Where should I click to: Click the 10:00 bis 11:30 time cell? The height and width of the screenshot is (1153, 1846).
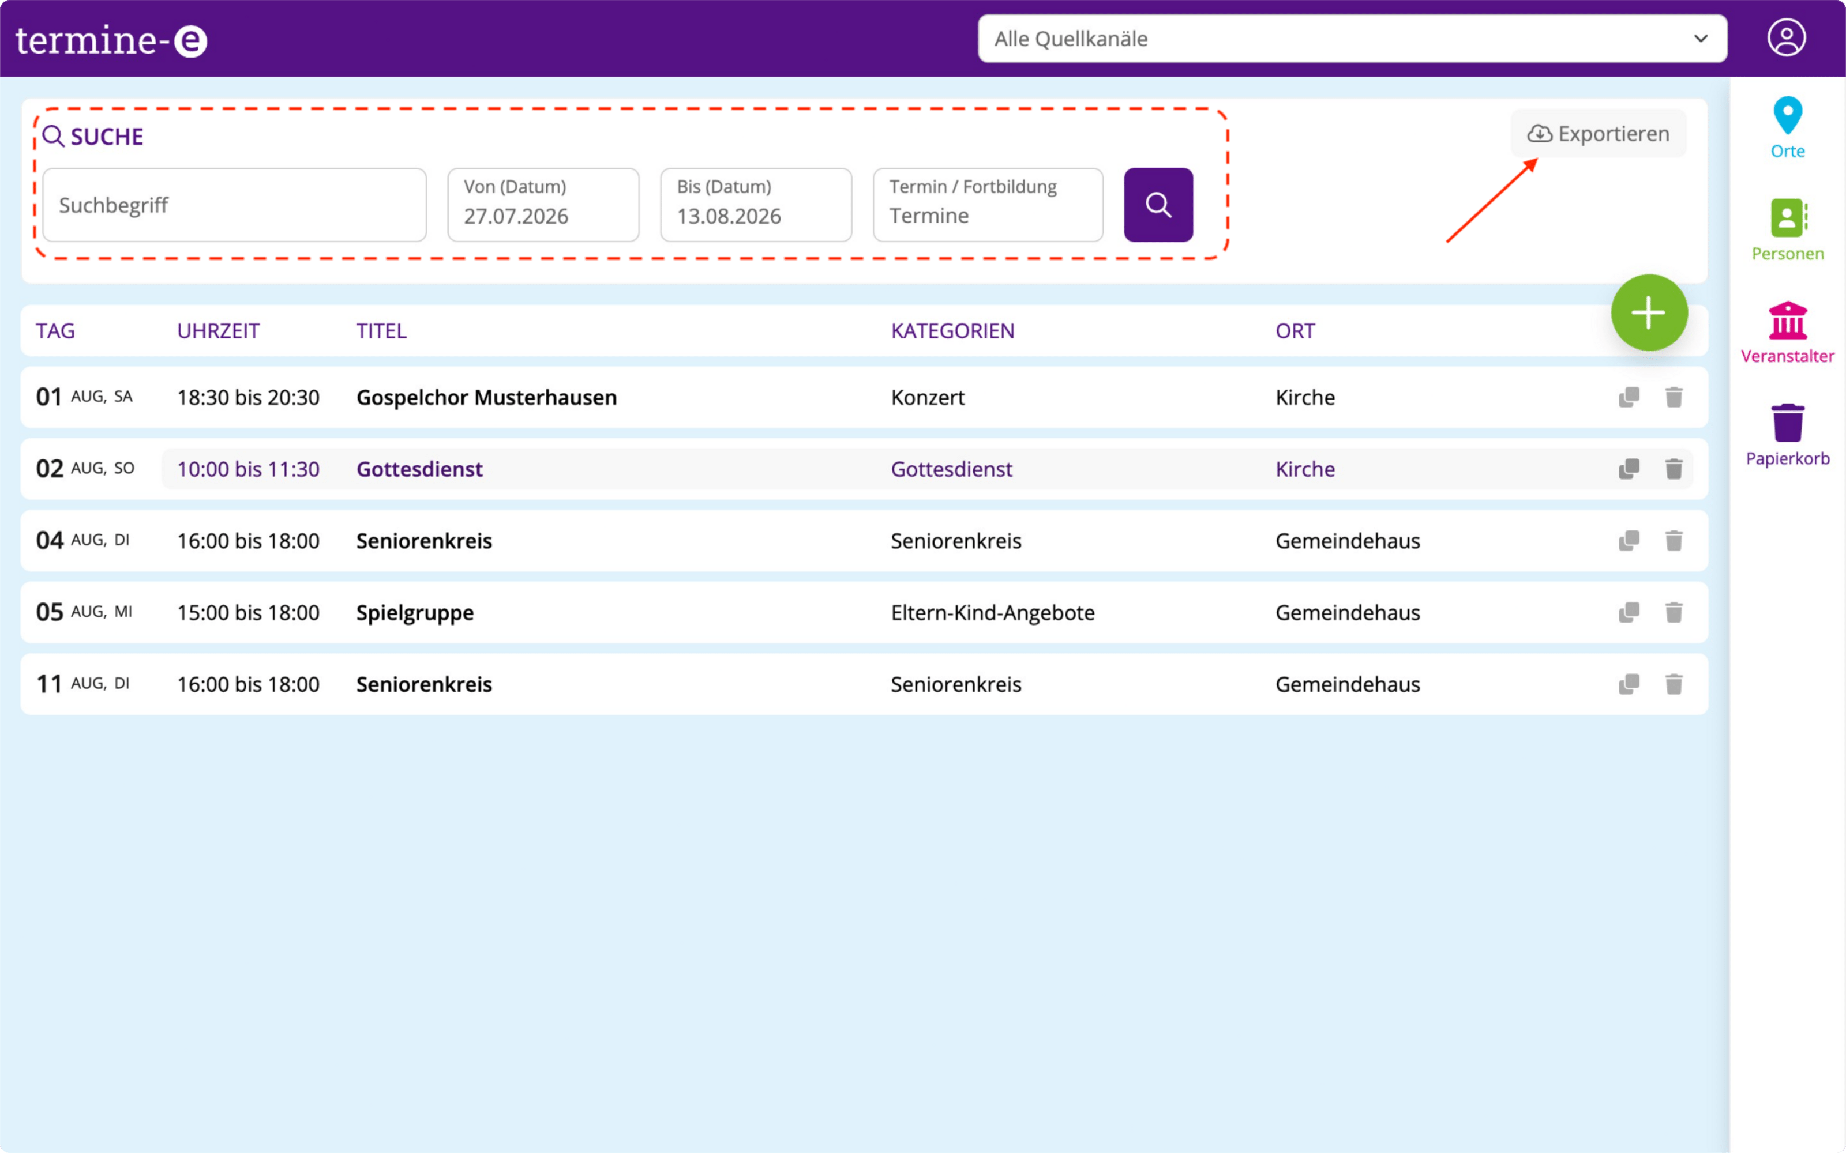(248, 469)
